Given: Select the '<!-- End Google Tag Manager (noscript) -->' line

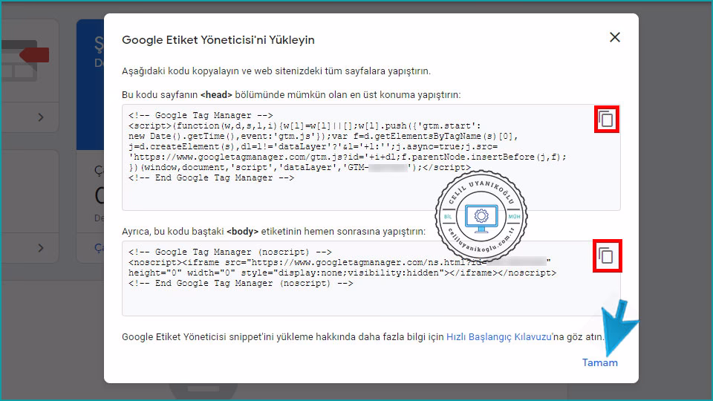Looking at the screenshot, I should tap(241, 283).
